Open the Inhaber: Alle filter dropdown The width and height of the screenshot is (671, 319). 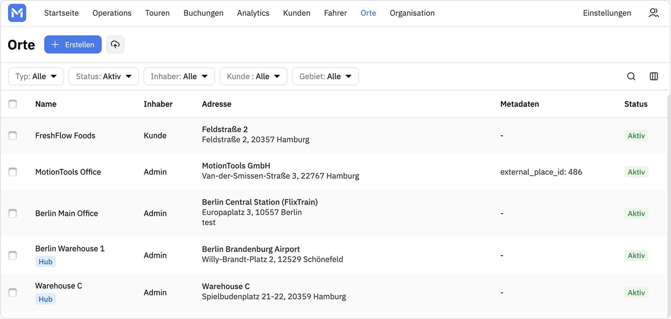(179, 76)
